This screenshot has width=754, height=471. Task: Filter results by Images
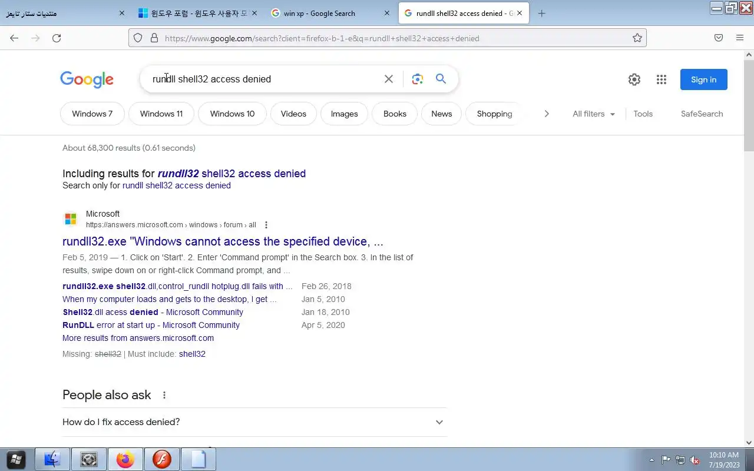tap(344, 114)
